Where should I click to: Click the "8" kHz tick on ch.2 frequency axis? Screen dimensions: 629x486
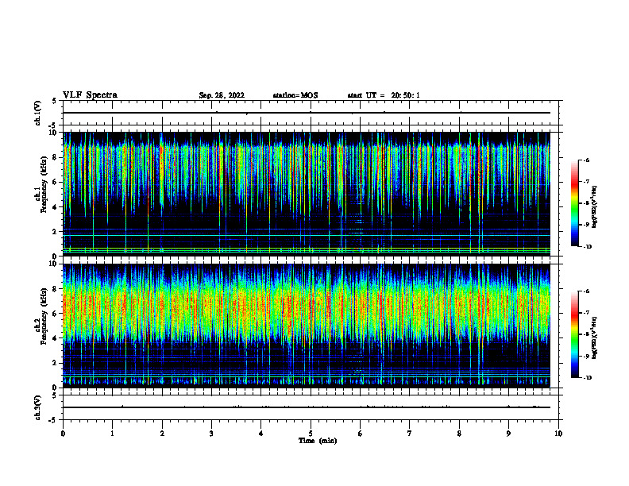56,289
